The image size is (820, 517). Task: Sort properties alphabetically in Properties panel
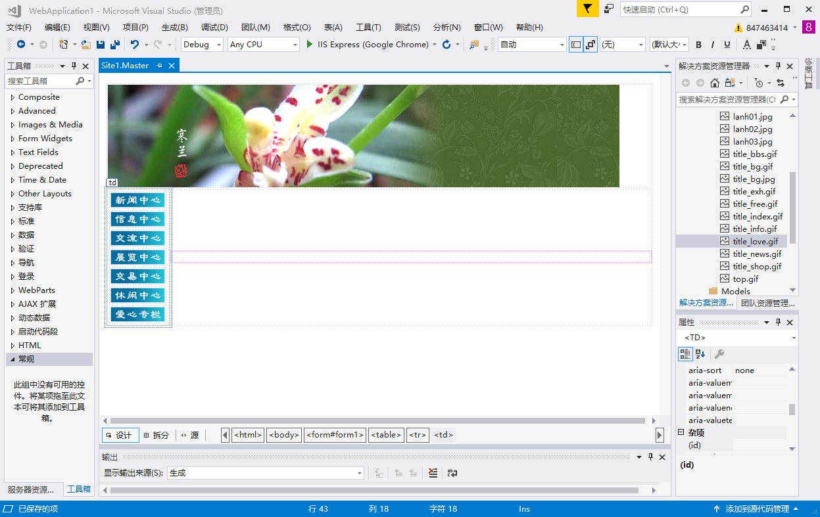700,354
